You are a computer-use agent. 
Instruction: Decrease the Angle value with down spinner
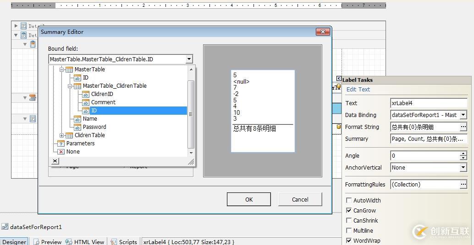(463, 158)
